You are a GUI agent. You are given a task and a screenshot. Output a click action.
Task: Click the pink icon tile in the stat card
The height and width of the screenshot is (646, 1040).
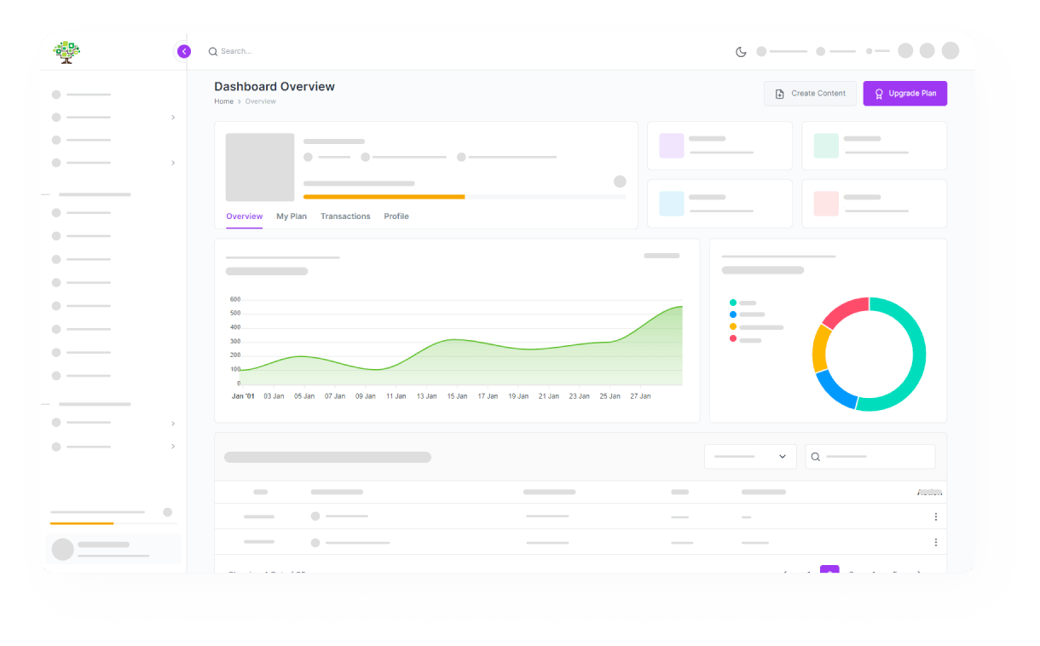[826, 204]
